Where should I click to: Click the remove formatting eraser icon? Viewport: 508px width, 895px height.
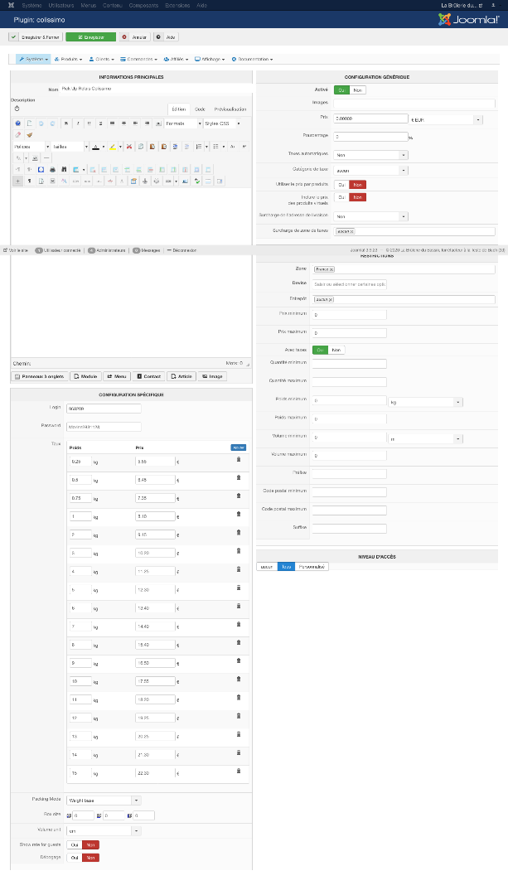[x=17, y=135]
